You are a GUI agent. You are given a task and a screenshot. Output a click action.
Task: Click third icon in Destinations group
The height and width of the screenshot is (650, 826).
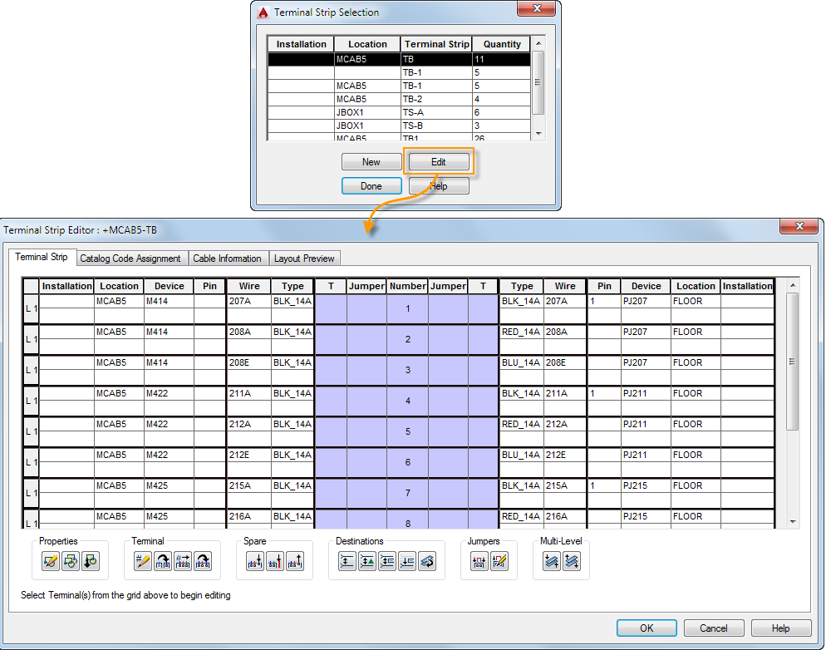[387, 561]
